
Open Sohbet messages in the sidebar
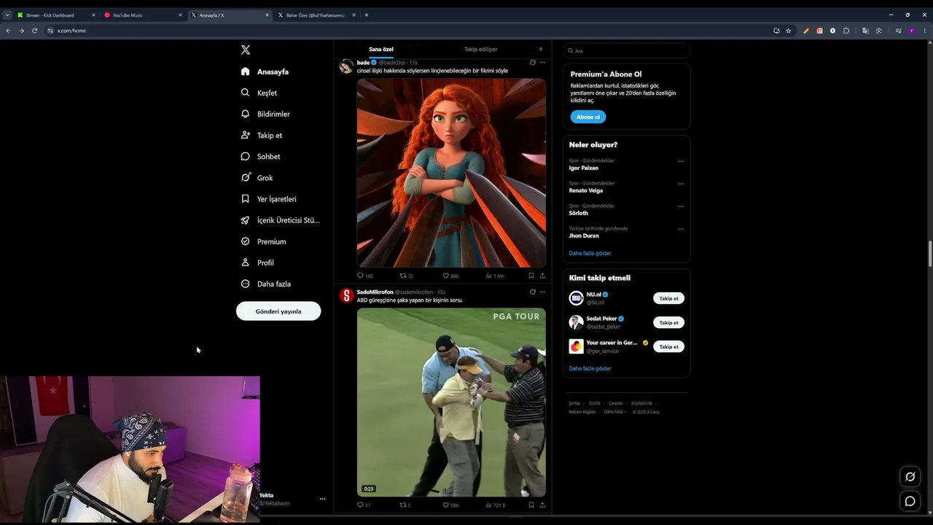(261, 156)
